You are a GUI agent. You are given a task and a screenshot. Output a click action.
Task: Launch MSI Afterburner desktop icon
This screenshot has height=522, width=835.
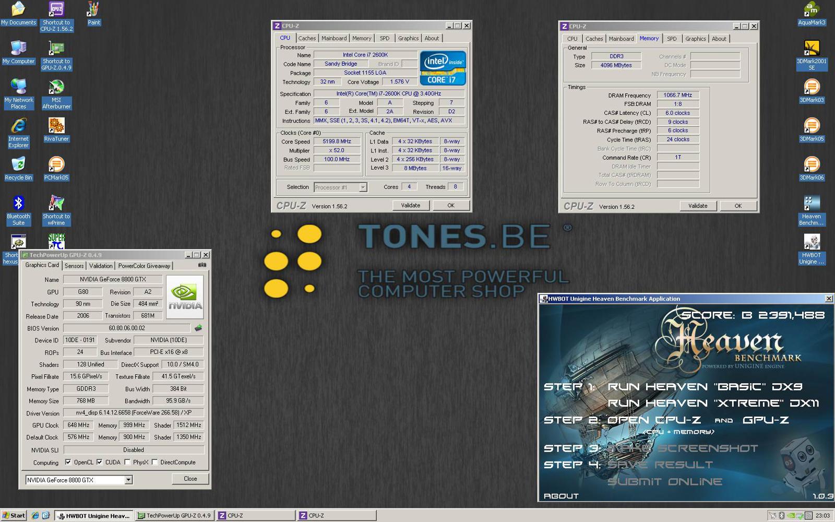tap(56, 94)
